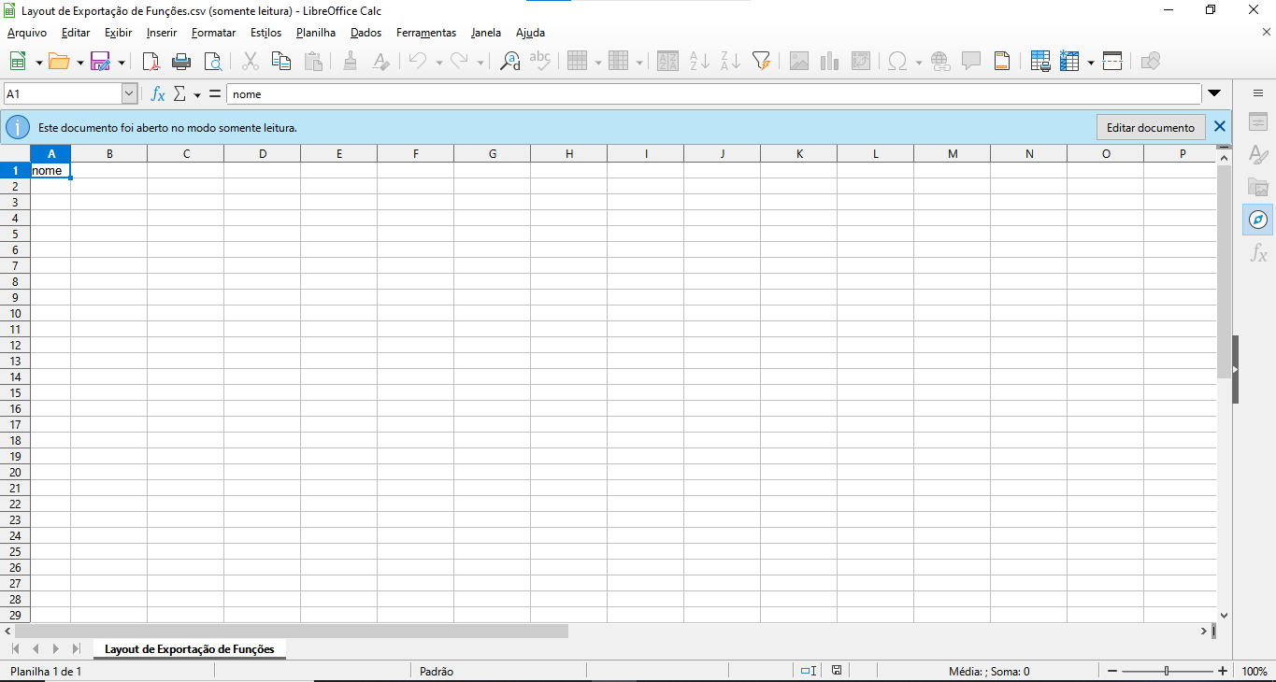Click the Headers and Footers icon

(1002, 62)
